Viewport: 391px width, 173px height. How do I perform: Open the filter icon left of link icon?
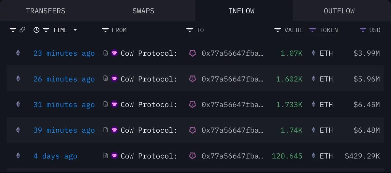tap(13, 30)
